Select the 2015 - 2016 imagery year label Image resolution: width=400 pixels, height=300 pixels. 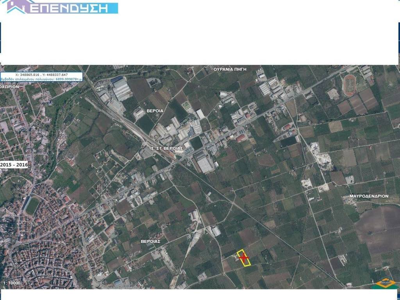click(x=14, y=165)
